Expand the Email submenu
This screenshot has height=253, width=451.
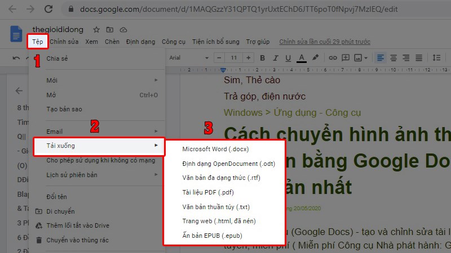(97, 132)
